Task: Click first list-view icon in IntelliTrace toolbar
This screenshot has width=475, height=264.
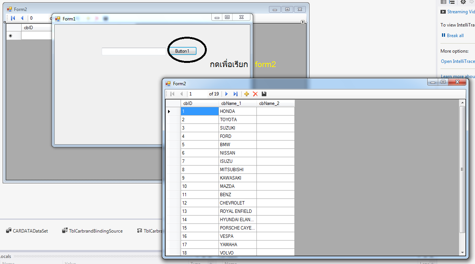Action: 443,2
